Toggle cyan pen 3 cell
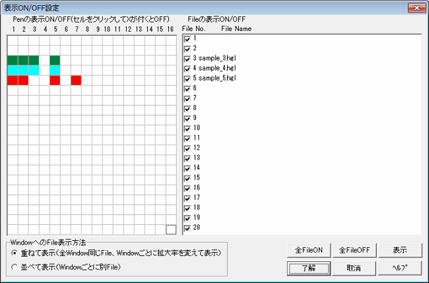 (34, 71)
